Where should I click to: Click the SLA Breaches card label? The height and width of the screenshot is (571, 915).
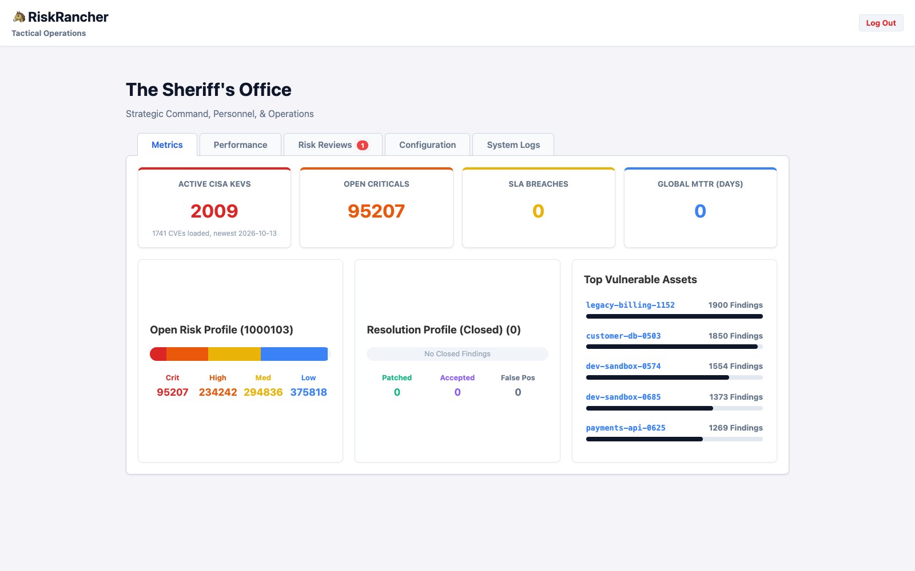538,184
